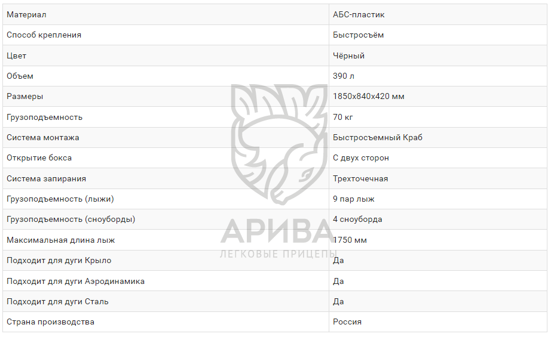Click the 'Способ крепления' label
Image resolution: width=557 pixels, height=343 pixels.
(x=44, y=35)
